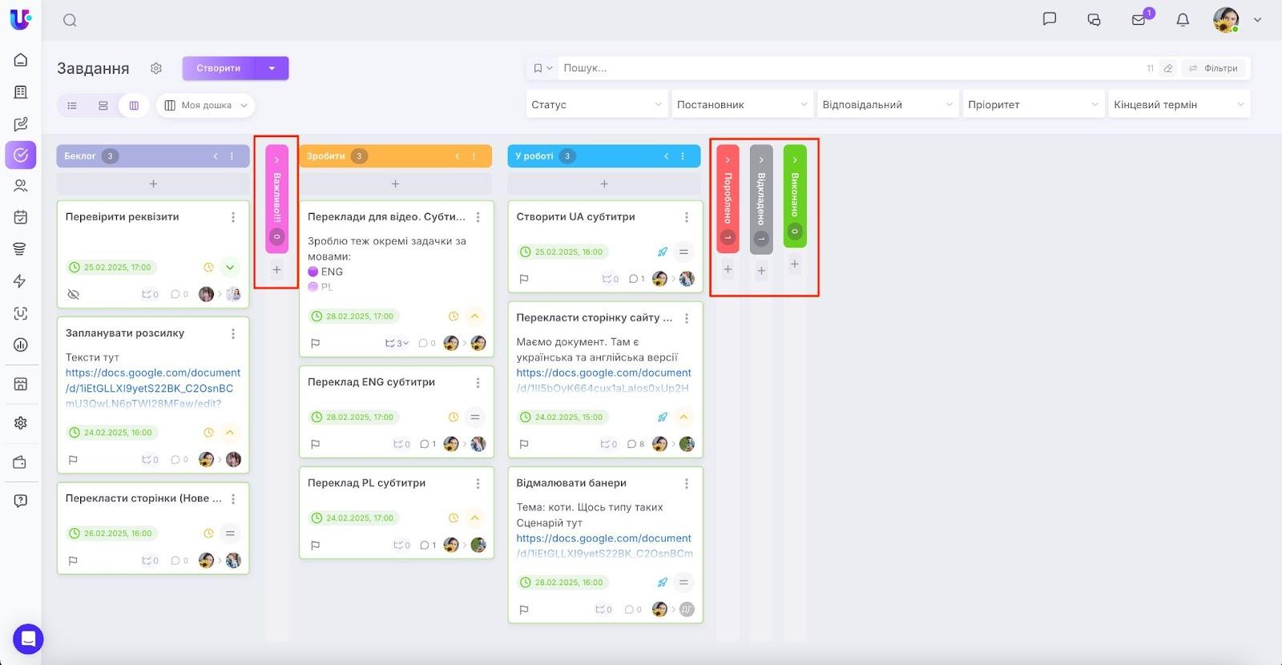Image resolution: width=1282 pixels, height=665 pixels.
Task: Open the Відповідальний filter dropdown
Action: point(888,105)
